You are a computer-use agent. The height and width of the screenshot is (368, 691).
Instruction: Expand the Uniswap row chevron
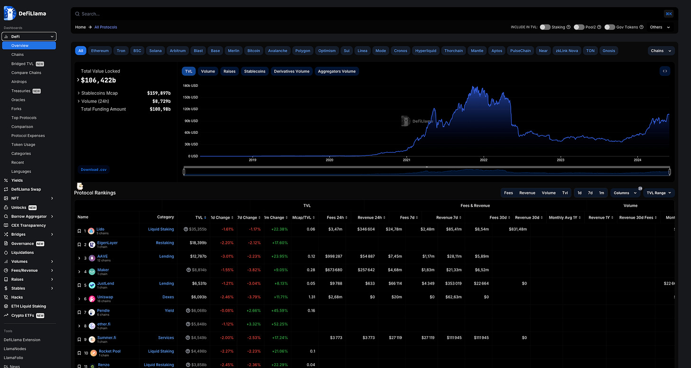point(79,299)
